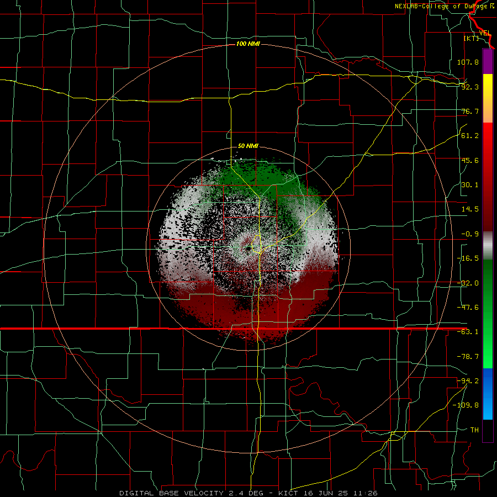Click the 'DIGITAL BASE VELOCITY 2.4 DEG' caption
This screenshot has width=497, height=497.
point(191,493)
